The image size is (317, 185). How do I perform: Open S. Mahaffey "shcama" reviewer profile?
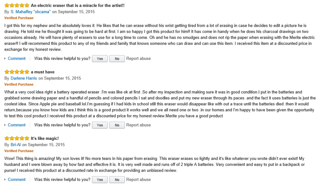click(31, 12)
